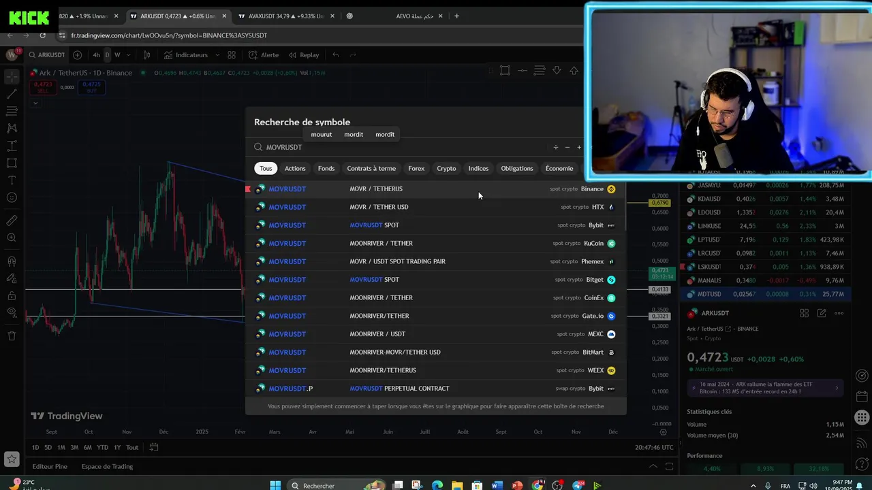Screen dimensions: 872x490
Task: Collapse the chart legend chevron under SELL button
Action: [35, 103]
